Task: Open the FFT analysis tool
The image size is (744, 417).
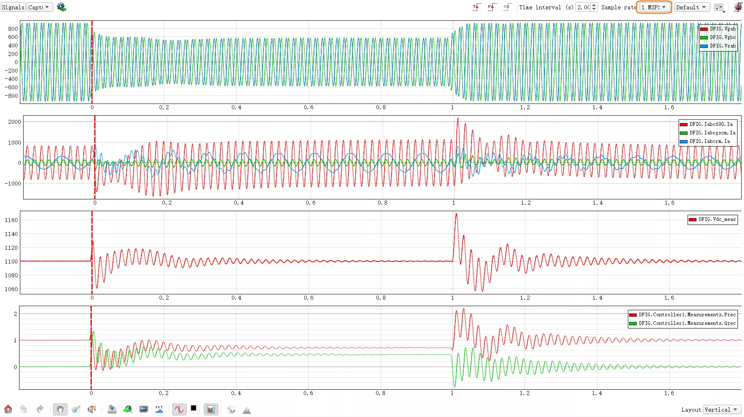Action: pyautogui.click(x=159, y=409)
